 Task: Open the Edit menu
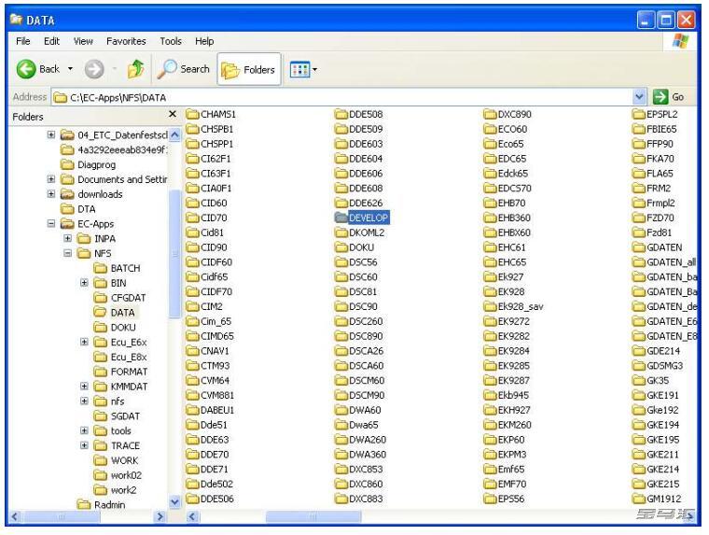(x=51, y=41)
